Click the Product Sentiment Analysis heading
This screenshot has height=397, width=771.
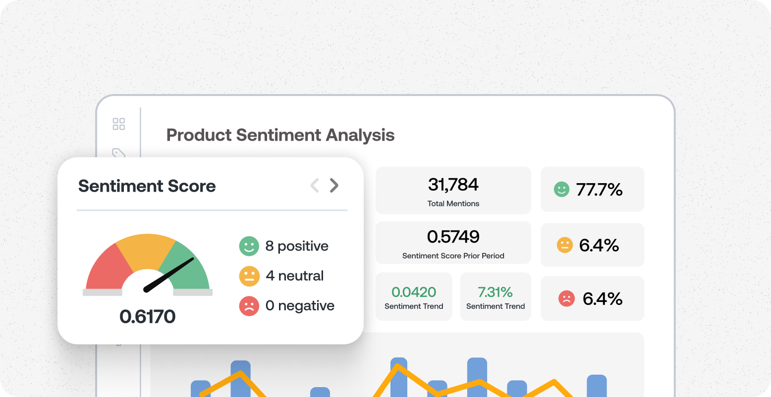click(x=280, y=135)
